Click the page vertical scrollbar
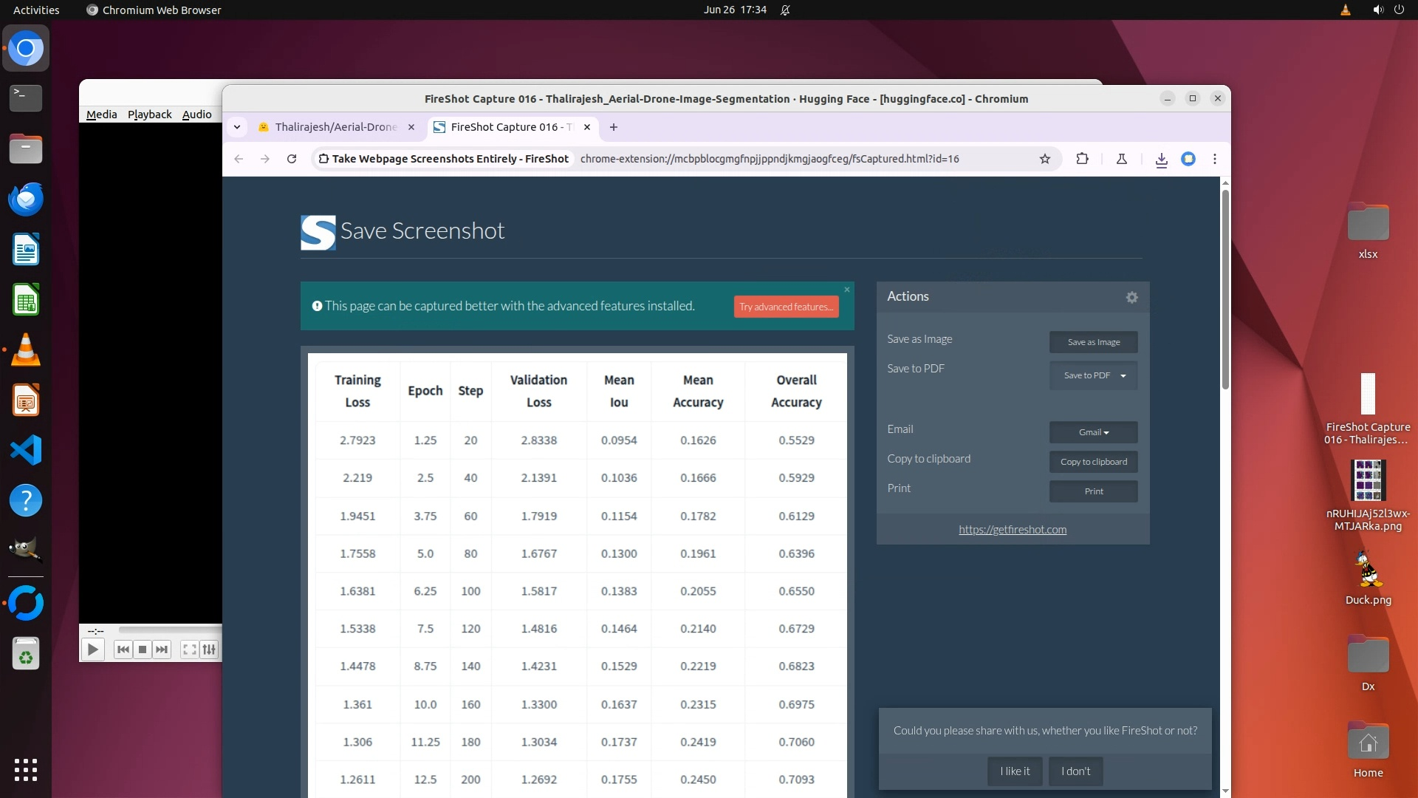Viewport: 1418px width, 798px height. tap(1225, 288)
